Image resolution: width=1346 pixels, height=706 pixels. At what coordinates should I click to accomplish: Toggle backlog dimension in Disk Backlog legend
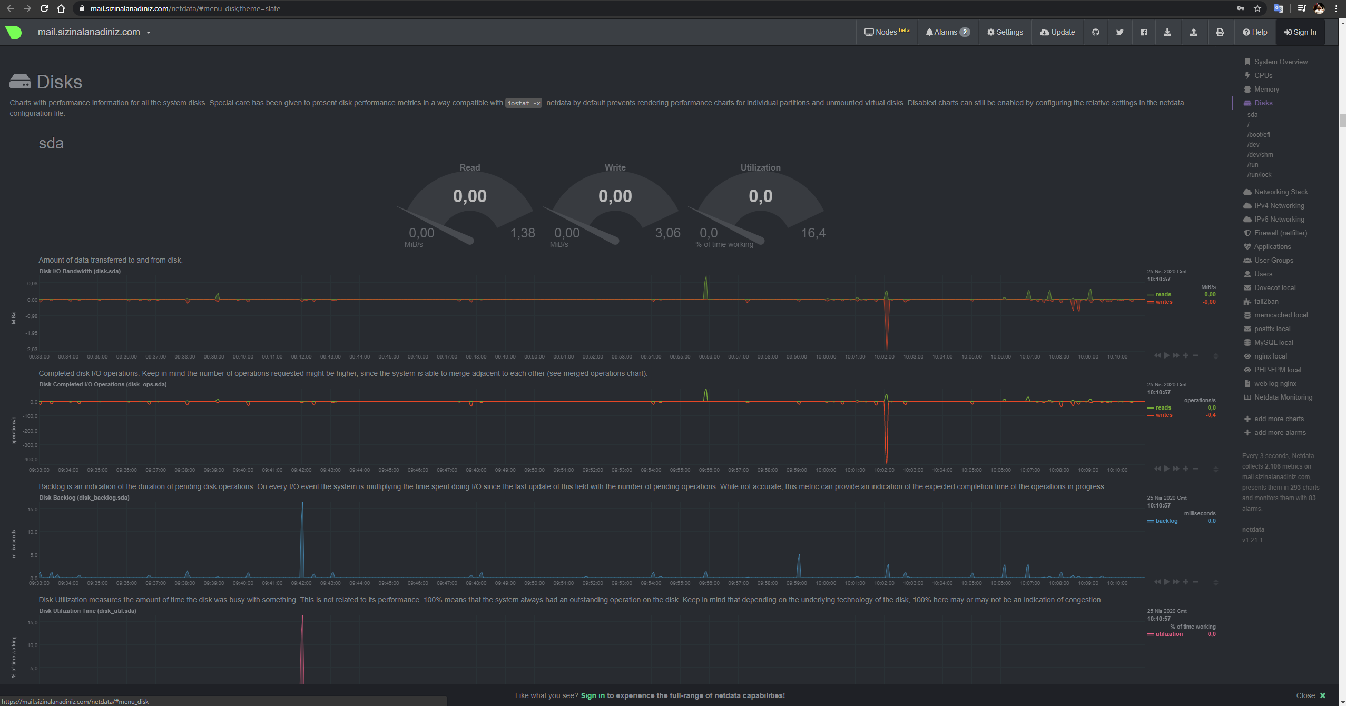pos(1166,521)
